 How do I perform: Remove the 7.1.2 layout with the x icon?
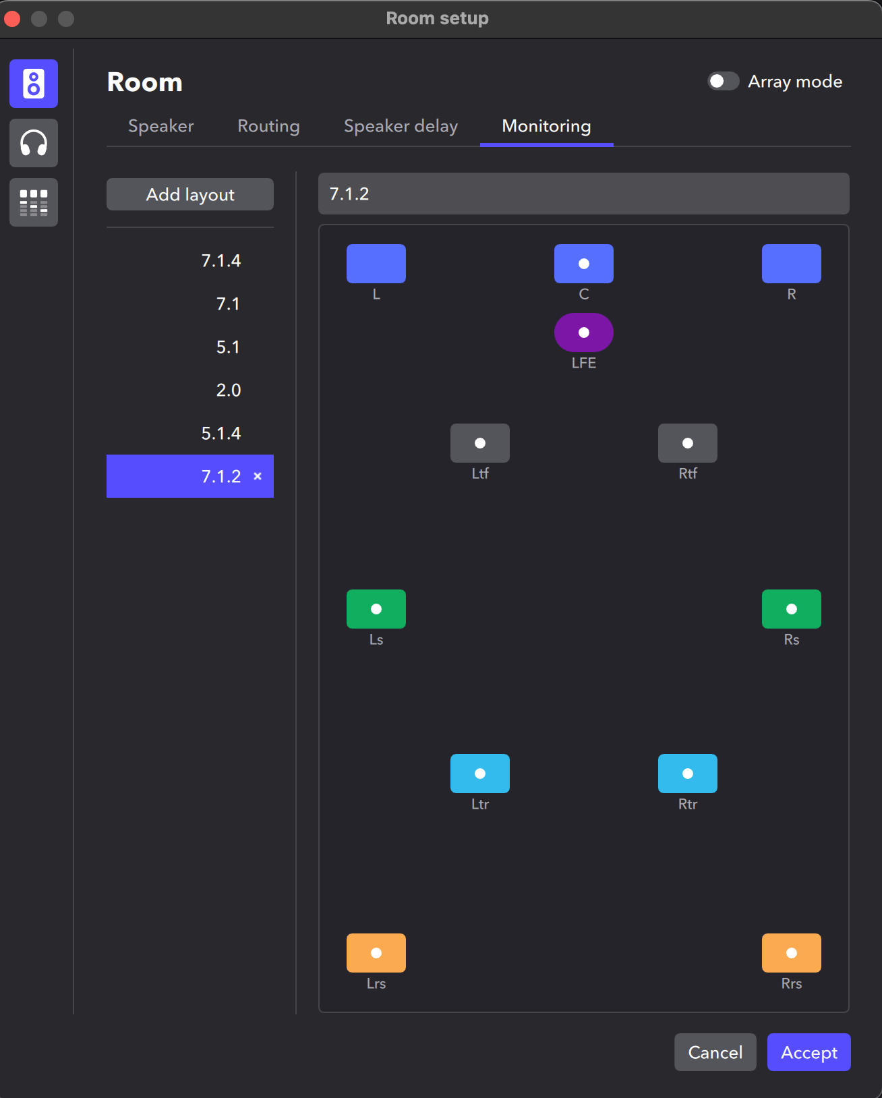tap(258, 476)
